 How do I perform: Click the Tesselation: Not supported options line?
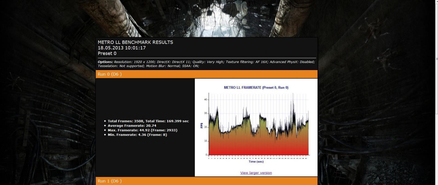(x=148, y=66)
